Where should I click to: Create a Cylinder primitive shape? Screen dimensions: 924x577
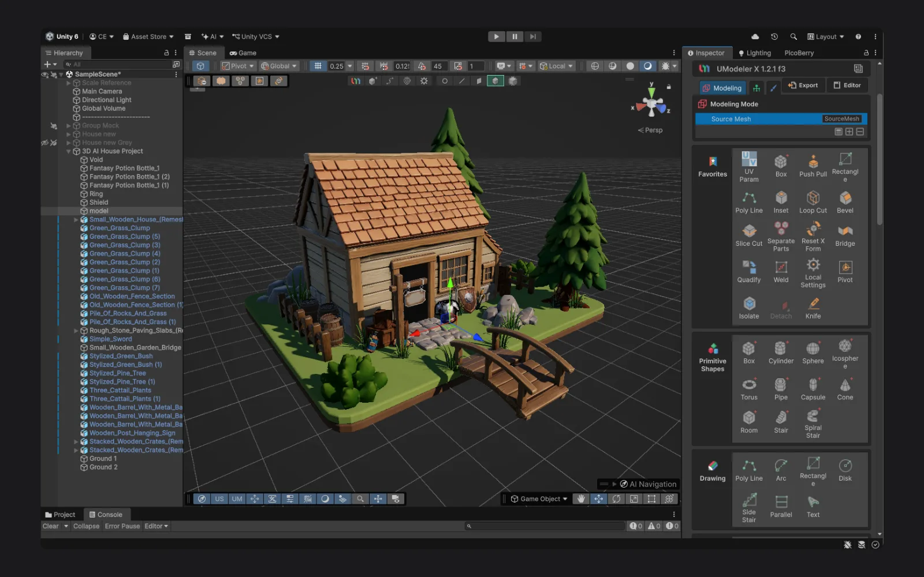(781, 353)
